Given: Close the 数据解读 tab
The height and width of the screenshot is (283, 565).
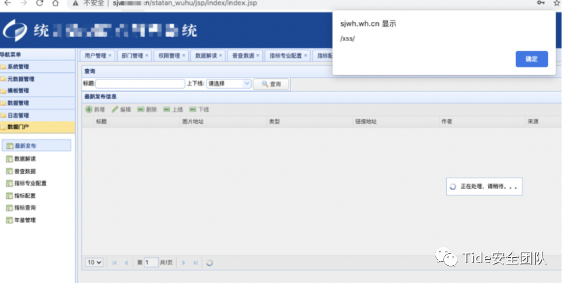Looking at the screenshot, I should [x=221, y=56].
